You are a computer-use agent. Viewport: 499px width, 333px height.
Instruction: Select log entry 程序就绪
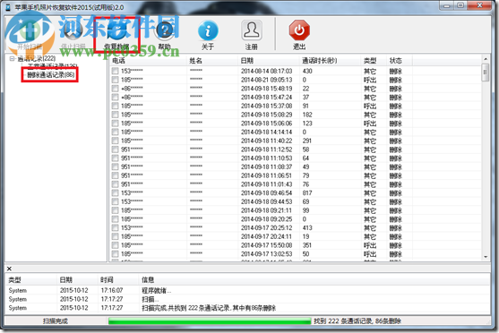pos(156,290)
